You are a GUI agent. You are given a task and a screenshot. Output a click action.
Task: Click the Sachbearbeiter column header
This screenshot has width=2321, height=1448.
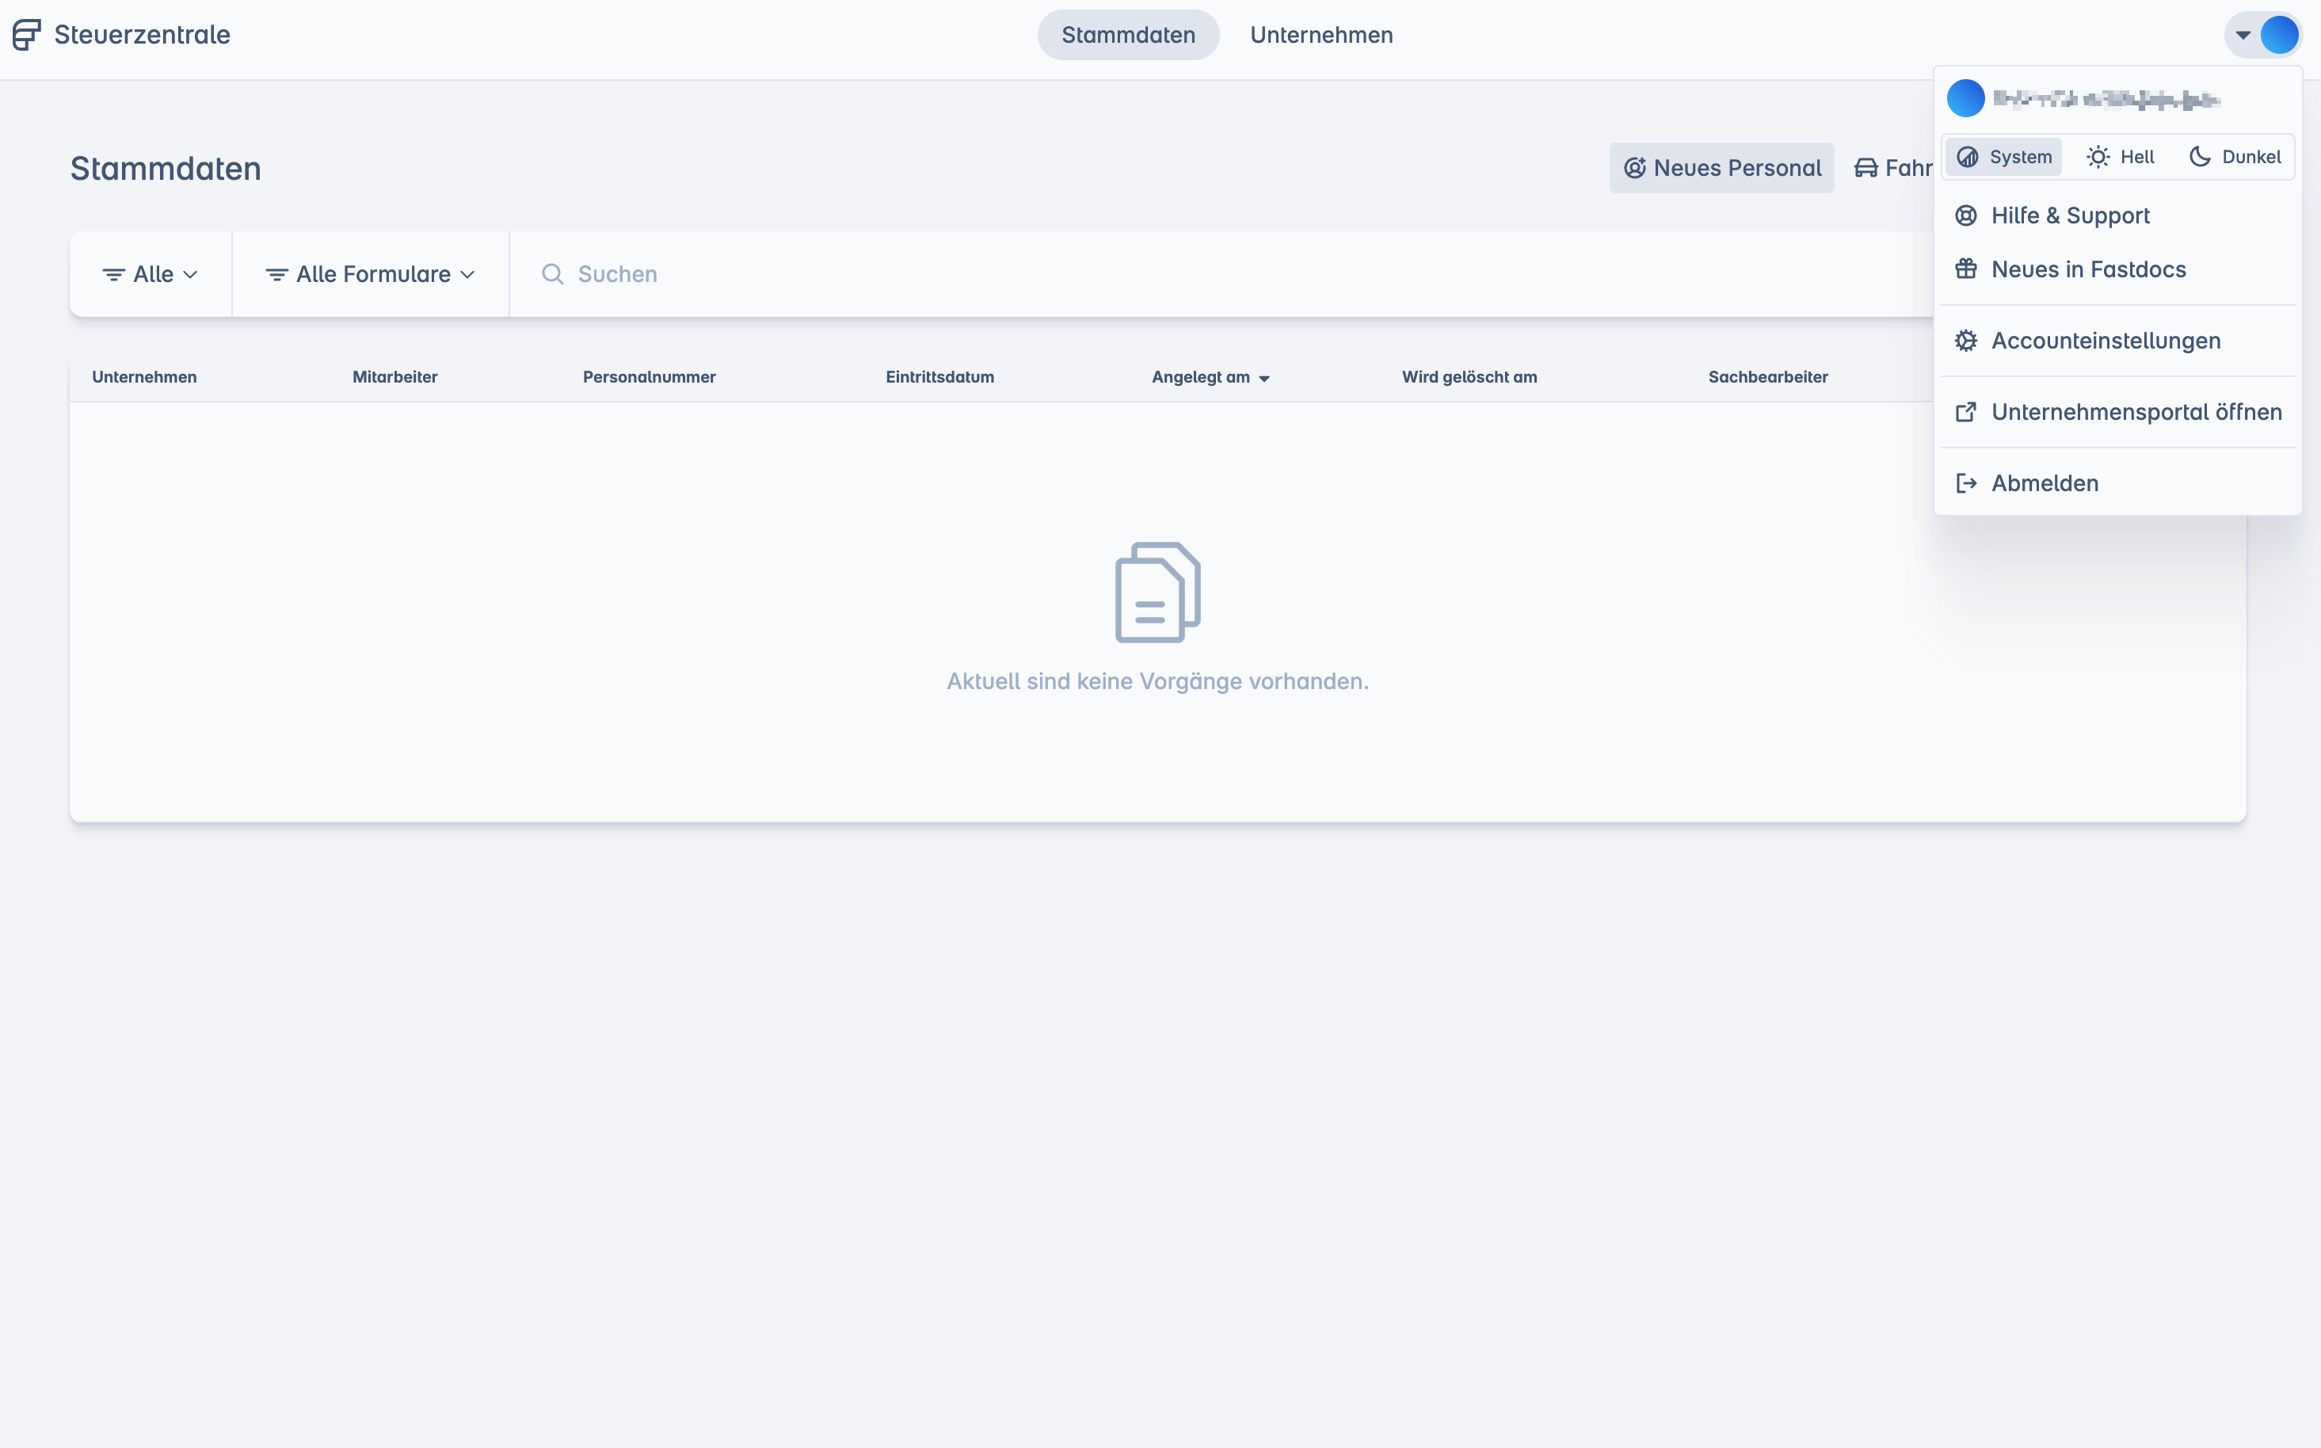[1767, 377]
